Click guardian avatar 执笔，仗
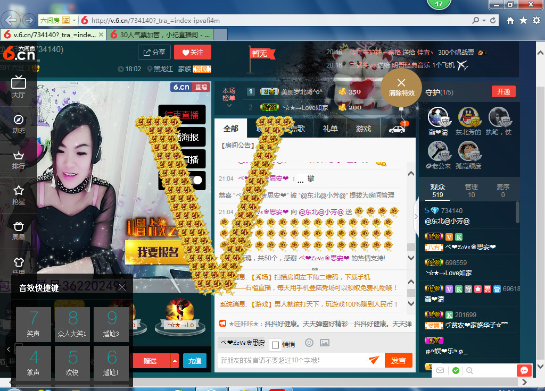The image size is (545, 391). pos(499,117)
